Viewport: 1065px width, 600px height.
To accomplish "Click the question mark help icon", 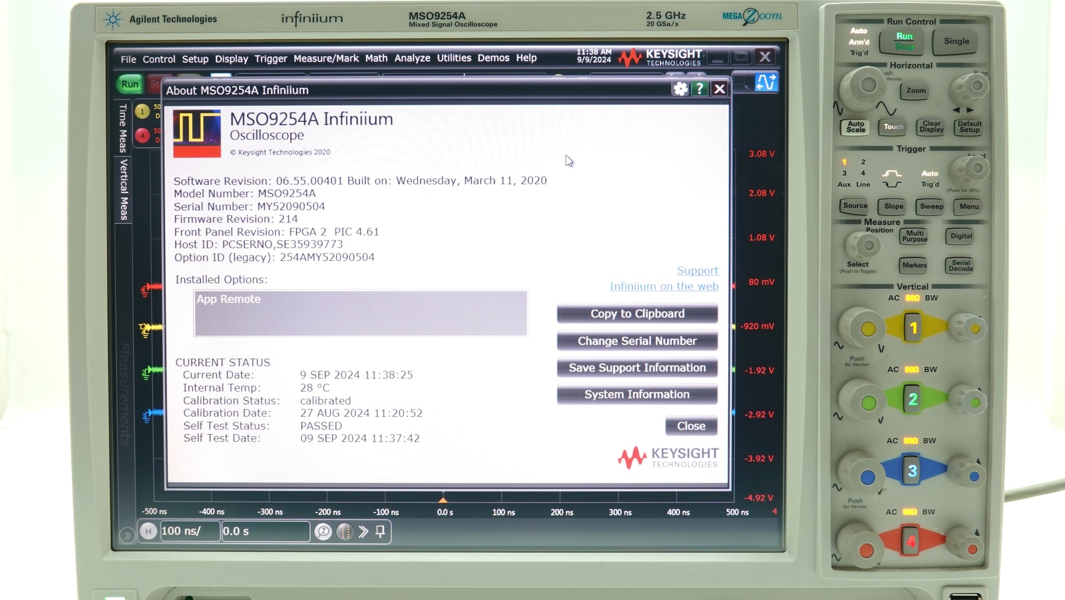I will [x=700, y=89].
